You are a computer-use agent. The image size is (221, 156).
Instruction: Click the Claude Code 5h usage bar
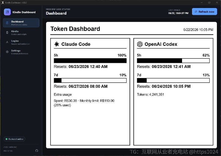tap(90, 61)
